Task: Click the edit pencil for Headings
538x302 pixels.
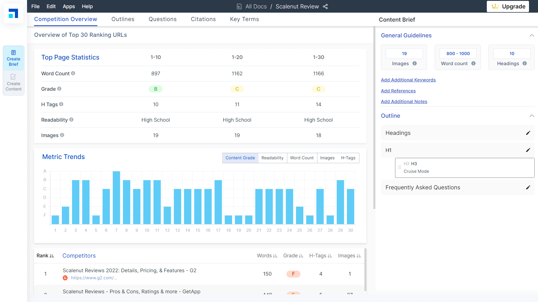Action: 528,133
